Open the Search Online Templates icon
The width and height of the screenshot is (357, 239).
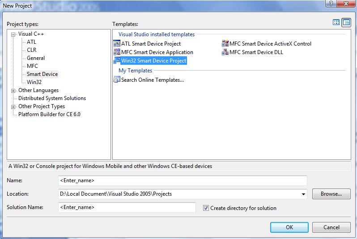point(117,80)
